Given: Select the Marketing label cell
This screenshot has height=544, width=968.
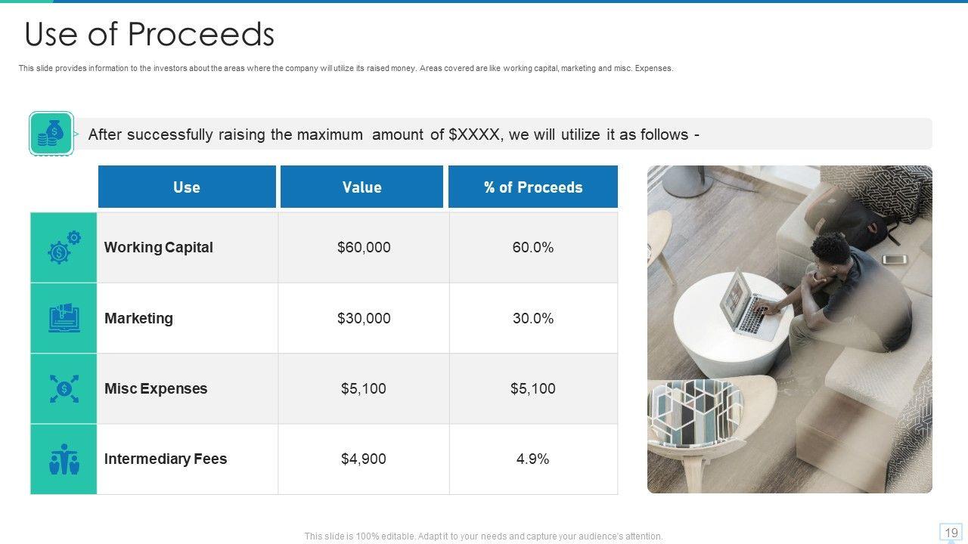Looking at the screenshot, I should coord(138,318).
